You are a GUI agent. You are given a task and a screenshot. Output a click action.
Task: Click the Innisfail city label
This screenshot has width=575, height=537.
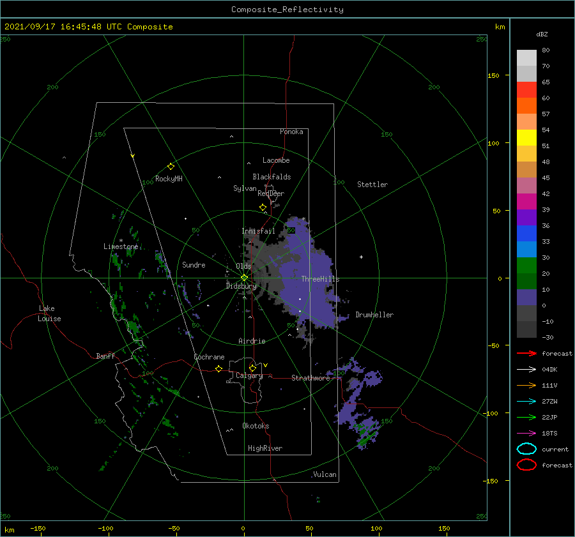pyautogui.click(x=258, y=231)
